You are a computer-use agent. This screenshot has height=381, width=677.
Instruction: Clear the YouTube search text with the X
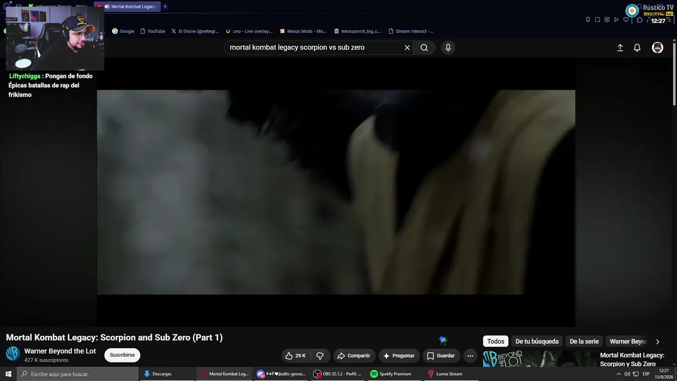407,48
